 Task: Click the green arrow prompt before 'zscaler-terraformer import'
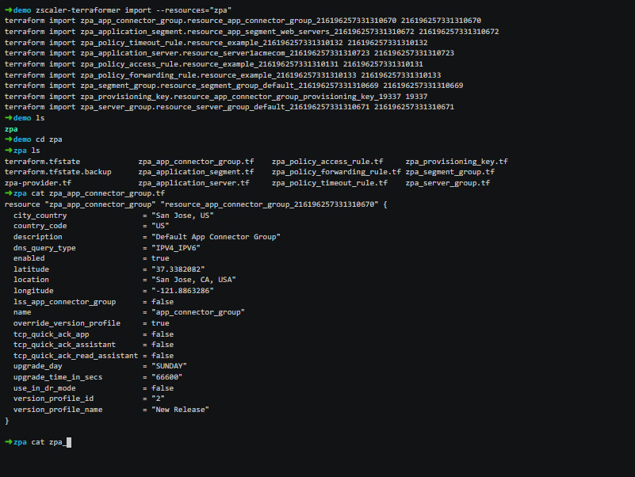coord(9,10)
